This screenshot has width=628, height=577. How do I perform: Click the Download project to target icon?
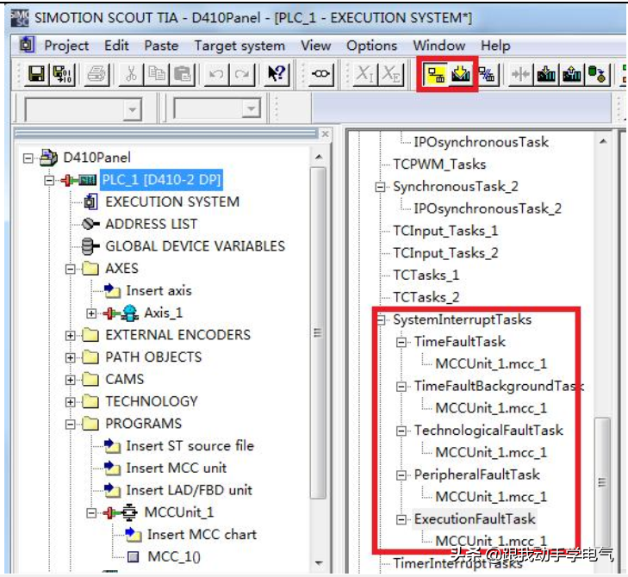tap(461, 75)
